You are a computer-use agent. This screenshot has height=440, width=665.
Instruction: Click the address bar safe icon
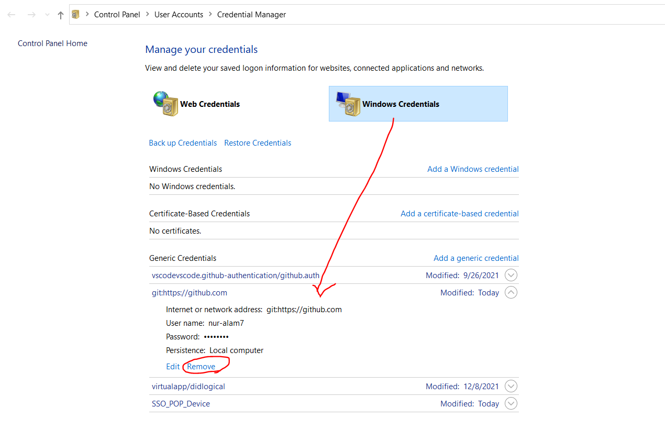[x=76, y=15]
